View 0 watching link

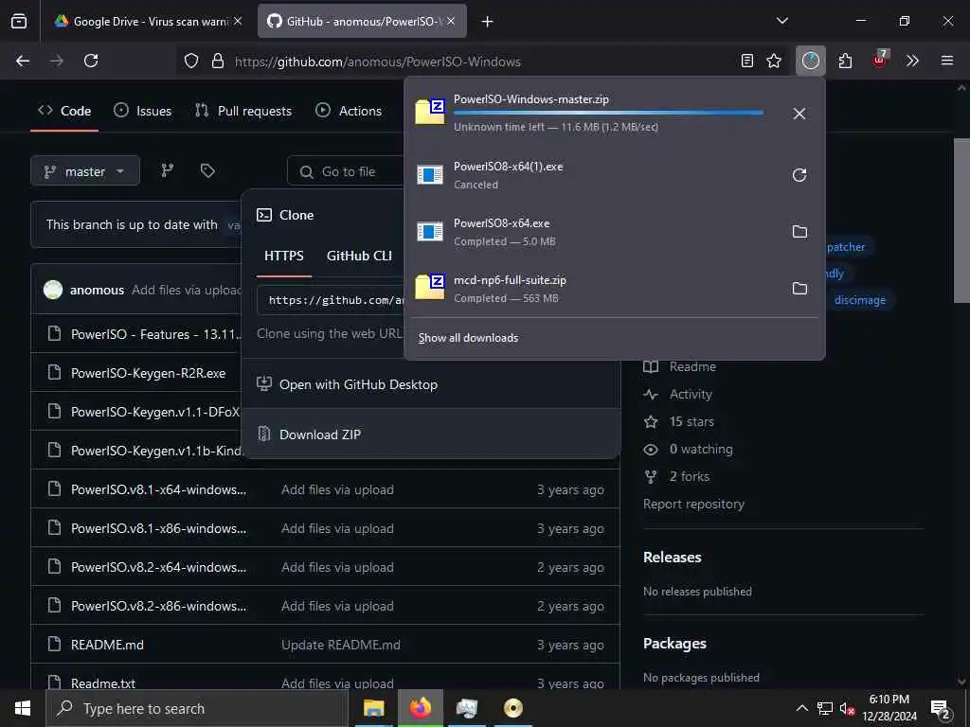tap(700, 449)
